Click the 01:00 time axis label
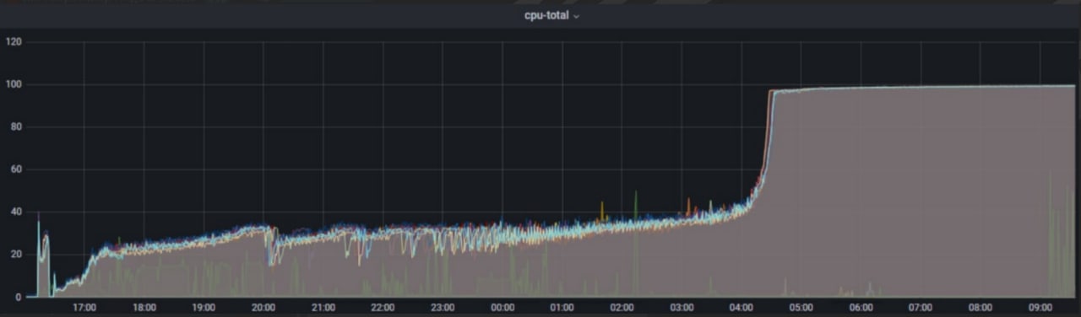 (562, 308)
